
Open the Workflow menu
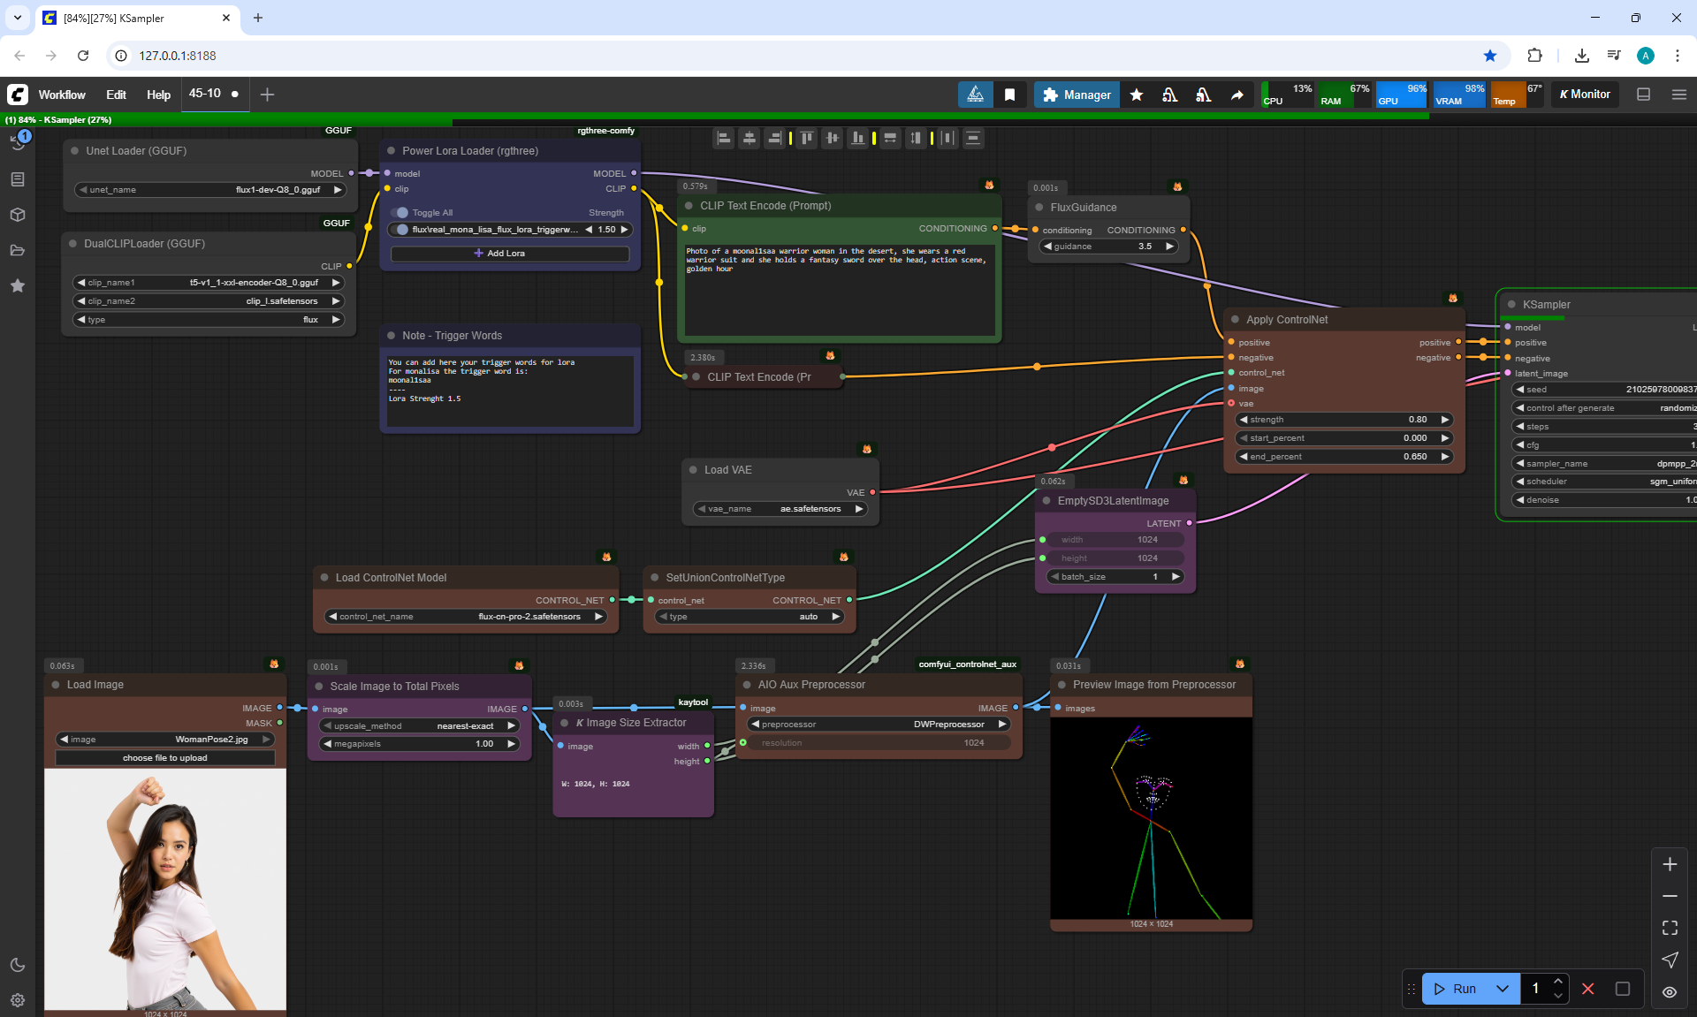coord(62,95)
